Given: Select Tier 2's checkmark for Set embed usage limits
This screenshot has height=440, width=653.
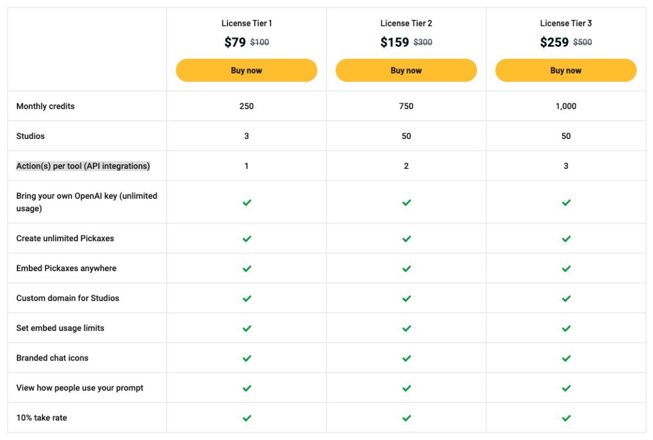Looking at the screenshot, I should pyautogui.click(x=406, y=328).
